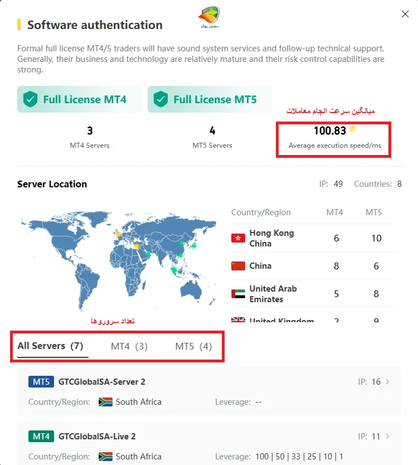
Task: Open the All Servers (7) tab
Action: [50, 346]
